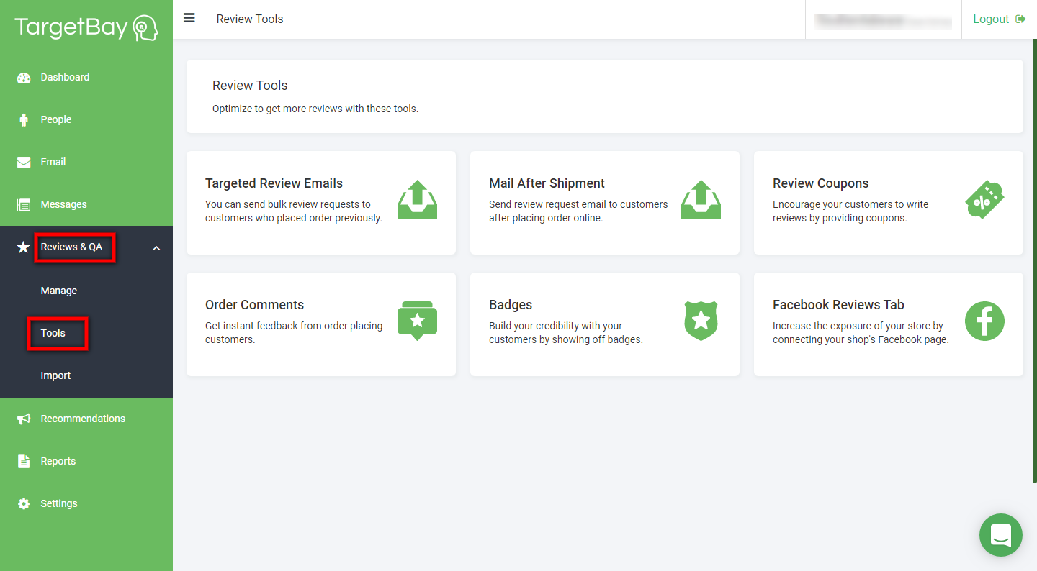Click the Facebook logo icon
The image size is (1037, 571).
(984, 321)
